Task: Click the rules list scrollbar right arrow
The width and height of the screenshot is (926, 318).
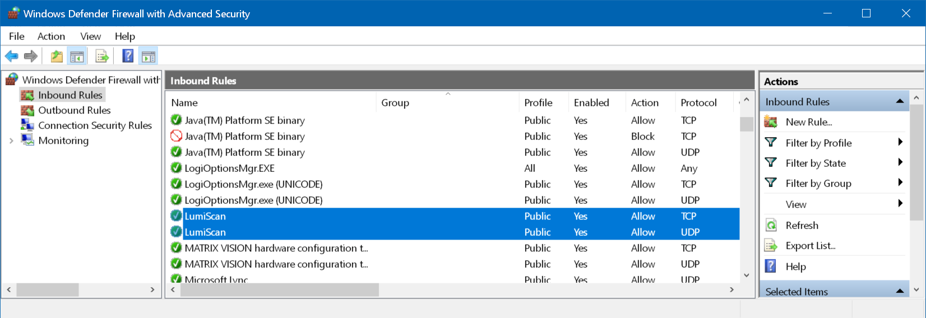Action: (731, 289)
